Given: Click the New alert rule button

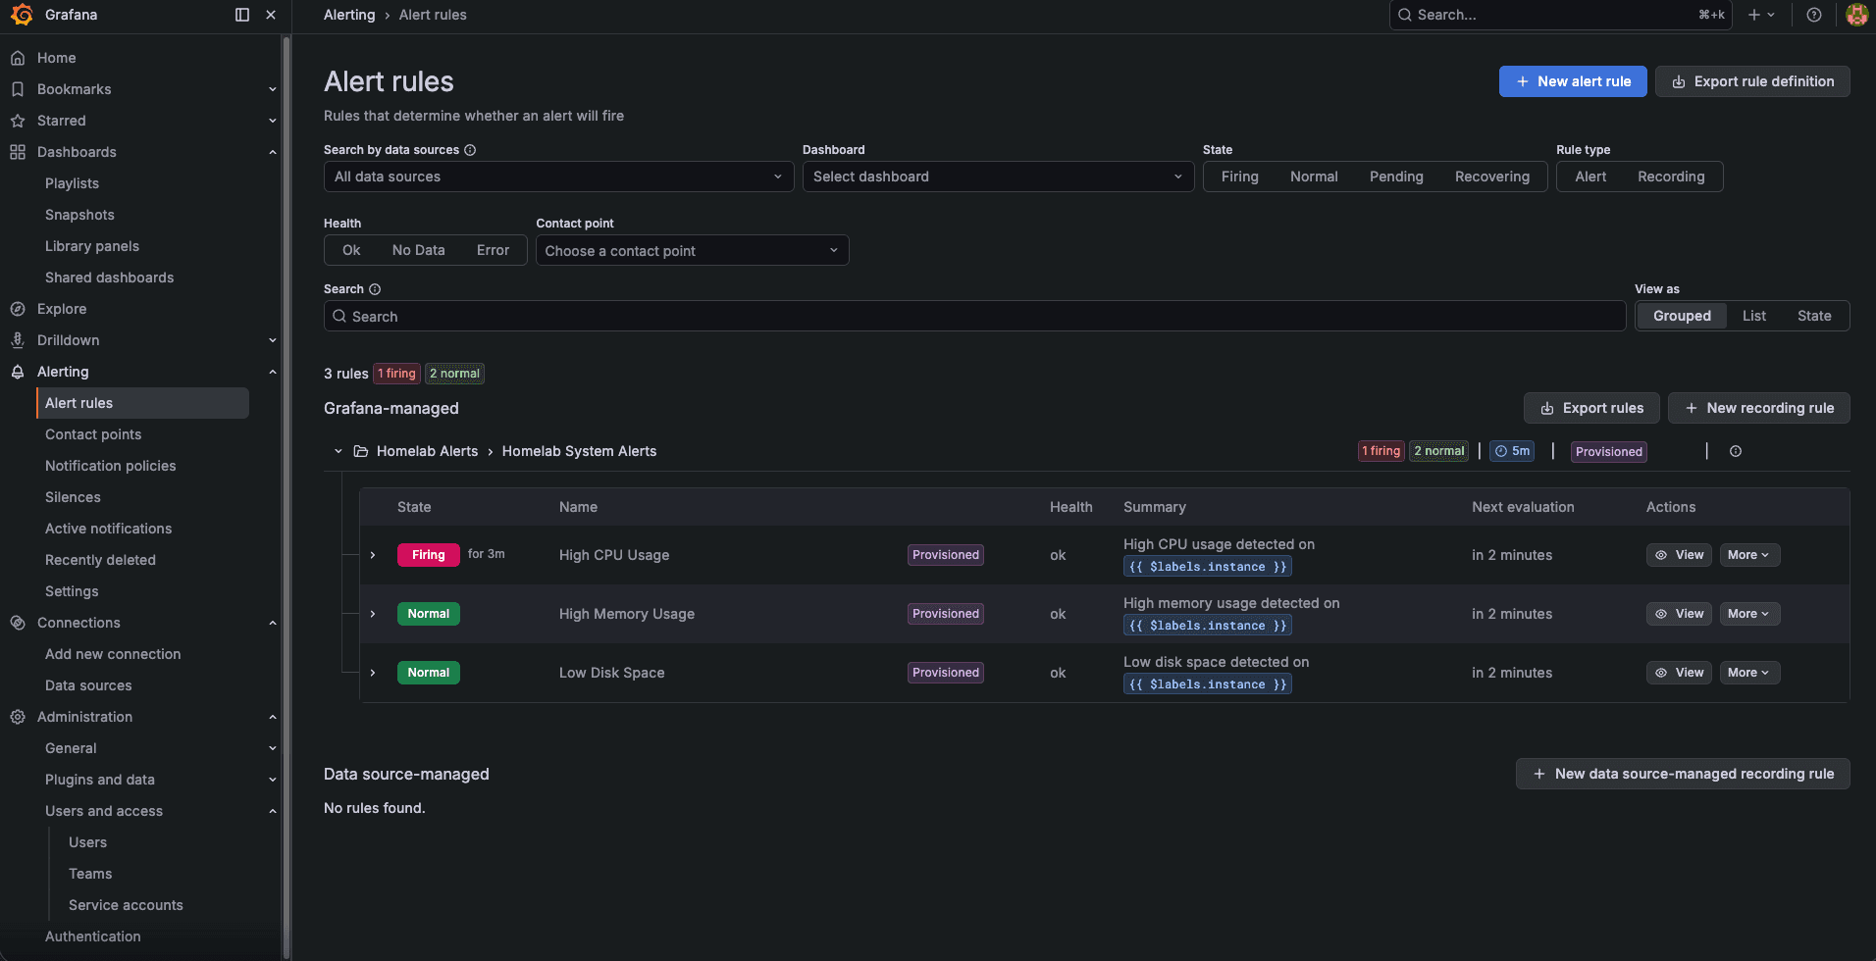Looking at the screenshot, I should pyautogui.click(x=1573, y=81).
